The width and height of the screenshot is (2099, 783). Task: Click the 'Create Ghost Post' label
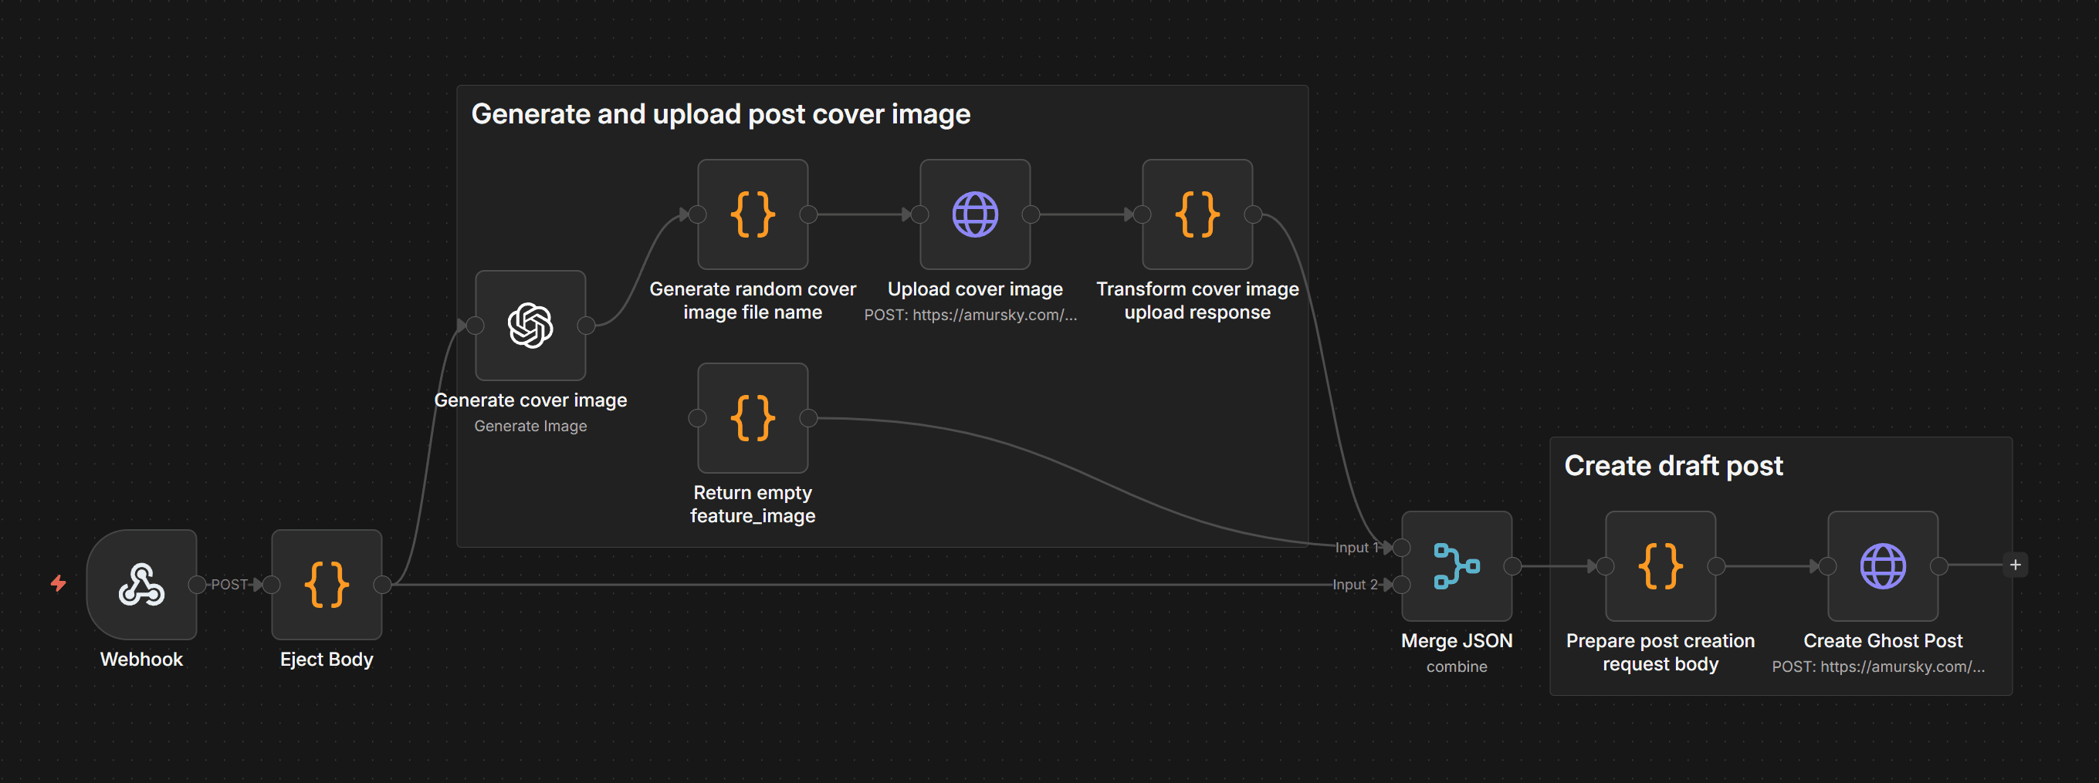[x=1883, y=640]
